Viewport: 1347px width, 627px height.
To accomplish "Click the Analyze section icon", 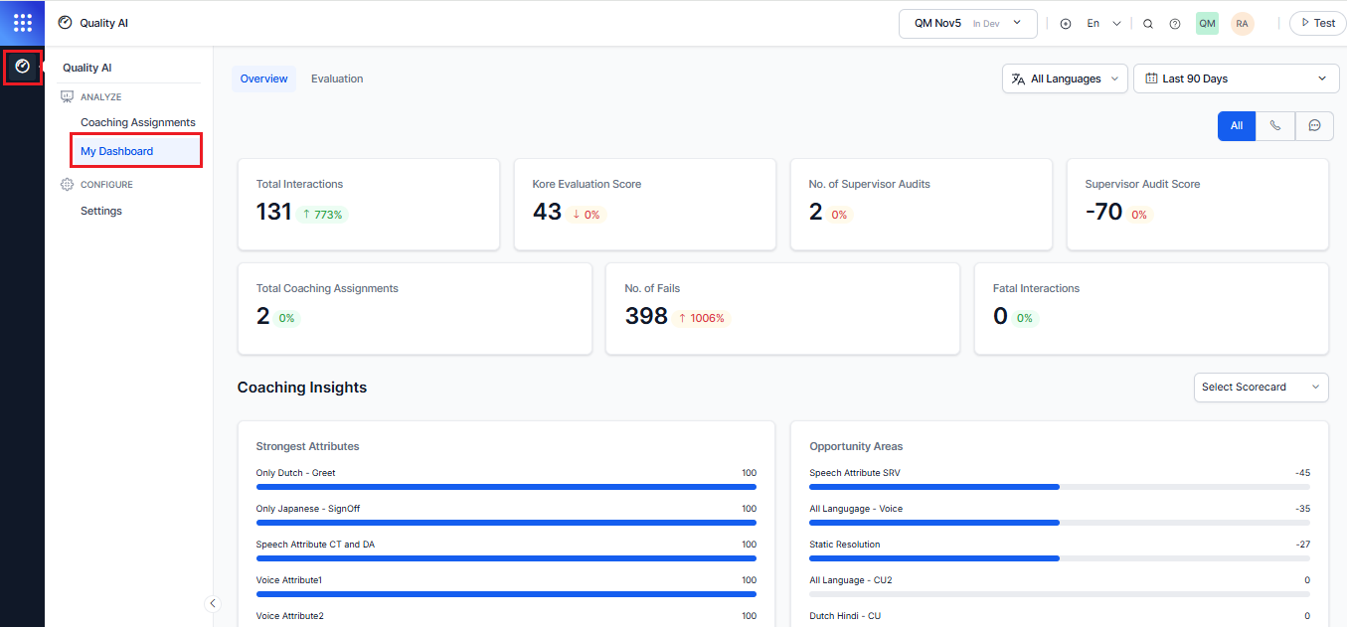I will click(x=68, y=96).
